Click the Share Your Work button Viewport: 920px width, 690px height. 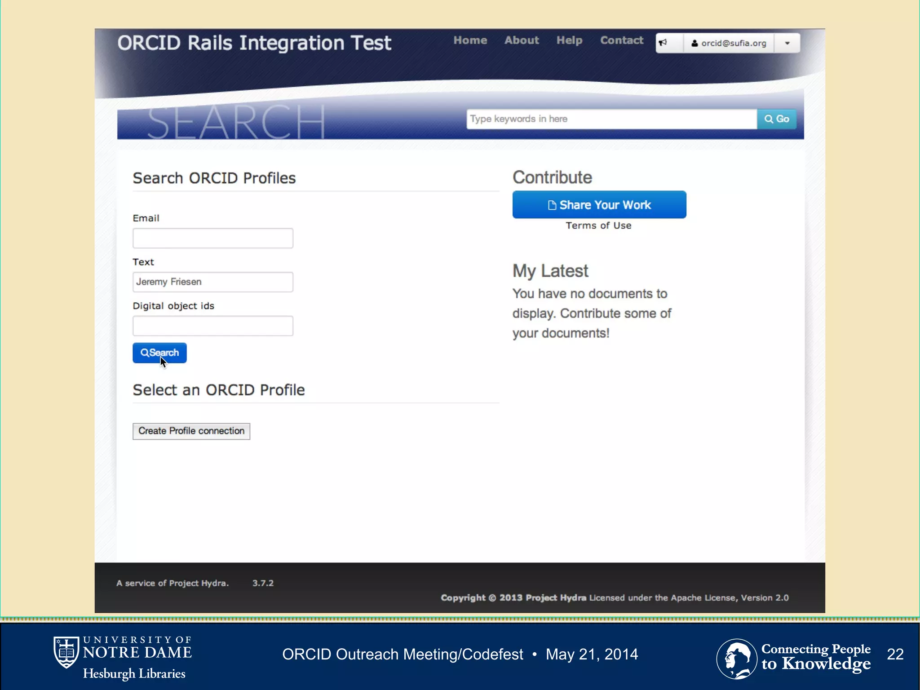pos(599,205)
